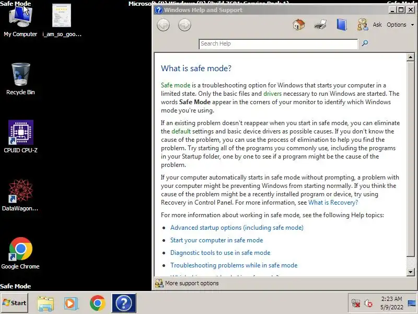Open the green default definition link
Viewport: 418px width, 314px height.
pos(181,131)
